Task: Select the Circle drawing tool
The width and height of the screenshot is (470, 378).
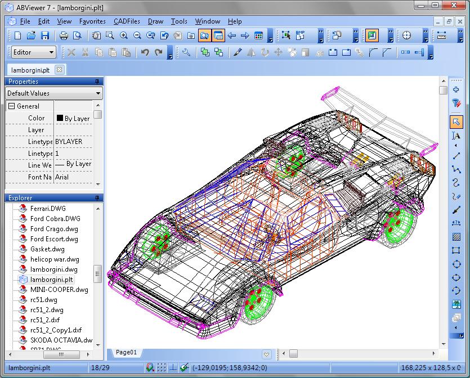Action: click(456, 264)
